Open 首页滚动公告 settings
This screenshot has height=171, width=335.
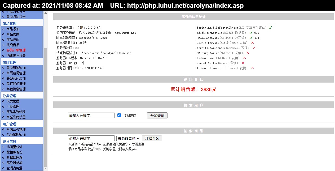tap(16, 17)
